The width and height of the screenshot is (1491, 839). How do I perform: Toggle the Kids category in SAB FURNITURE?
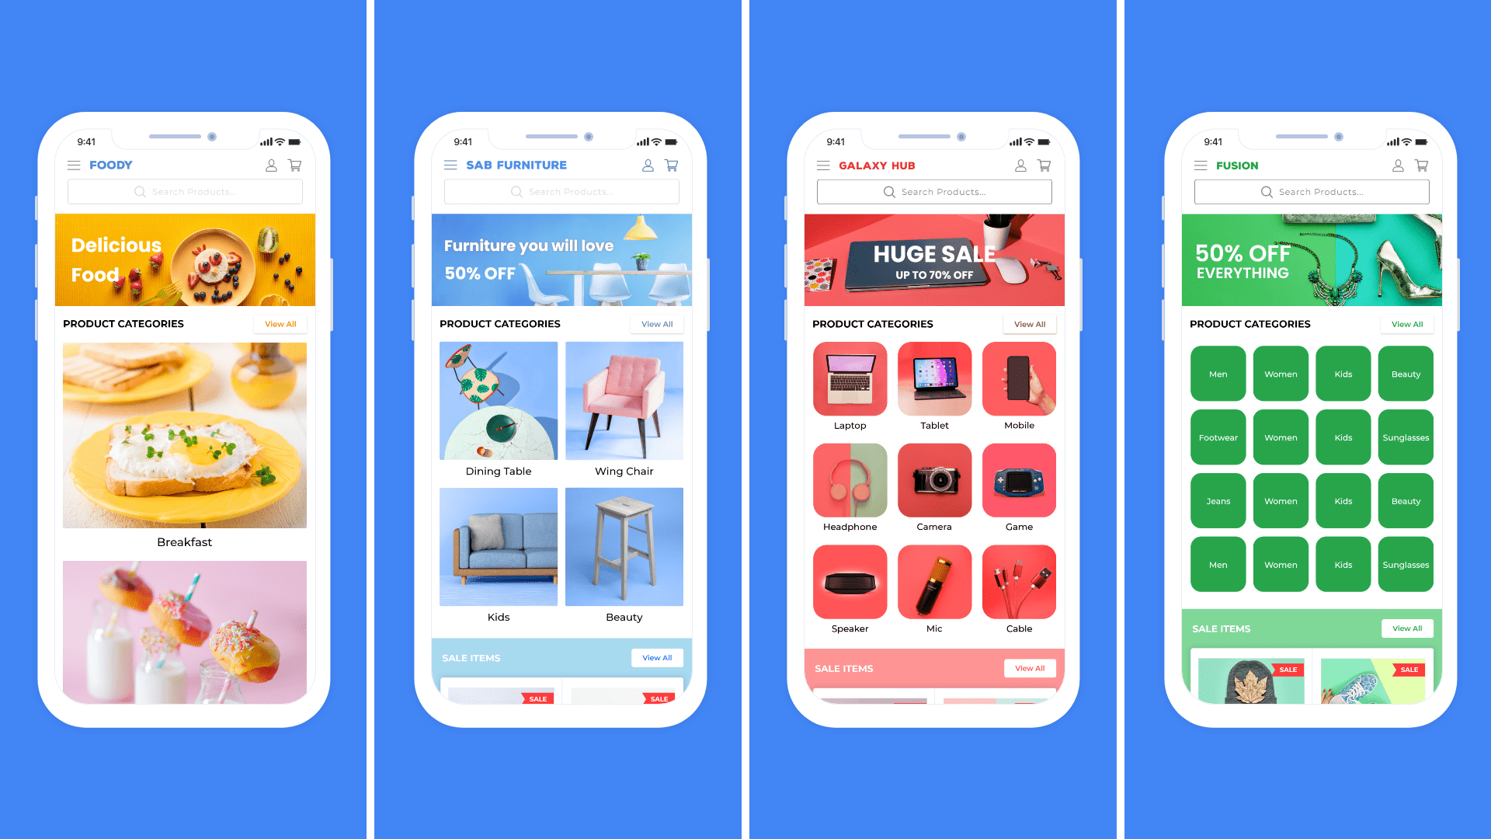tap(498, 556)
